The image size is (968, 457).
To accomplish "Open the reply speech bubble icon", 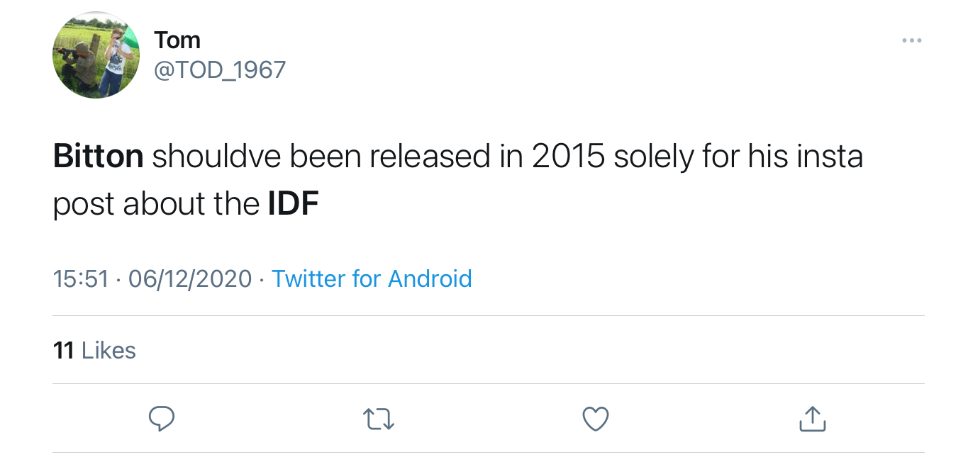I will pyautogui.click(x=162, y=420).
